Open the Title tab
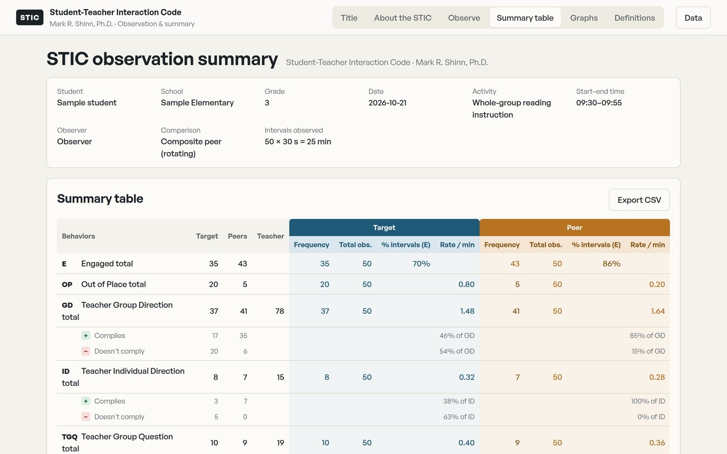 coord(349,18)
